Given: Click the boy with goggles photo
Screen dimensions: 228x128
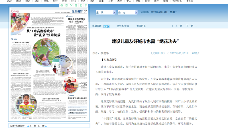Looking at the screenshot, I should click(20, 23).
